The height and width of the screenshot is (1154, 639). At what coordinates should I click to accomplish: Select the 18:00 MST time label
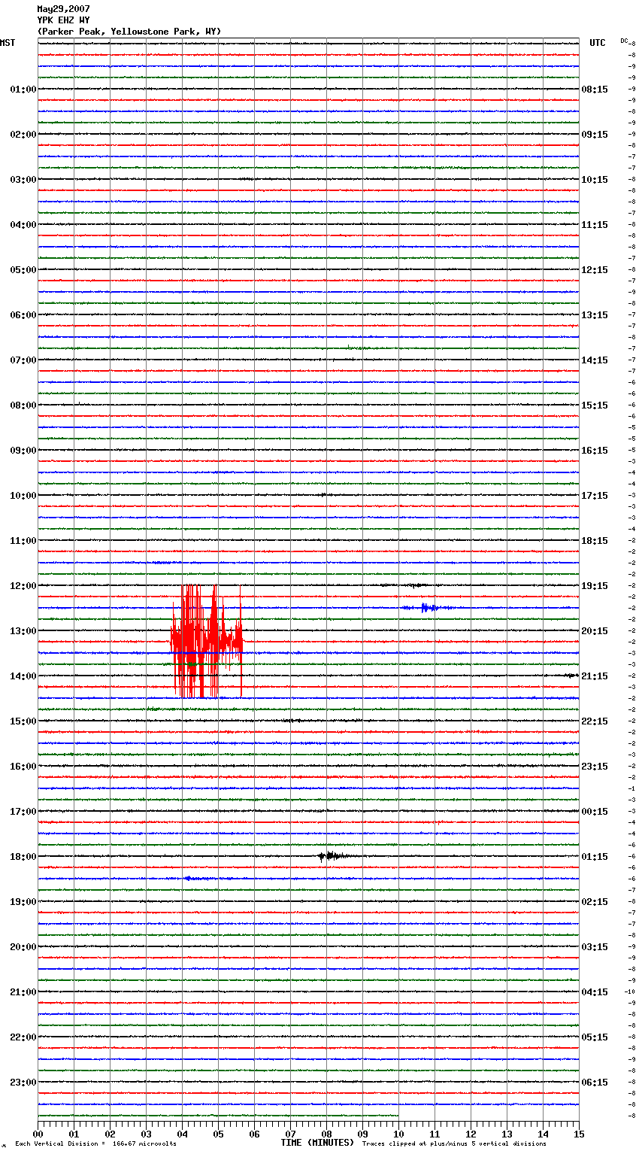point(23,857)
